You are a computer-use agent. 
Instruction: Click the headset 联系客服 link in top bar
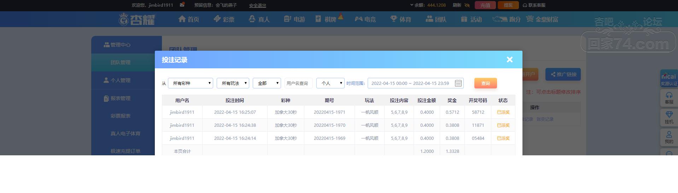(534, 5)
